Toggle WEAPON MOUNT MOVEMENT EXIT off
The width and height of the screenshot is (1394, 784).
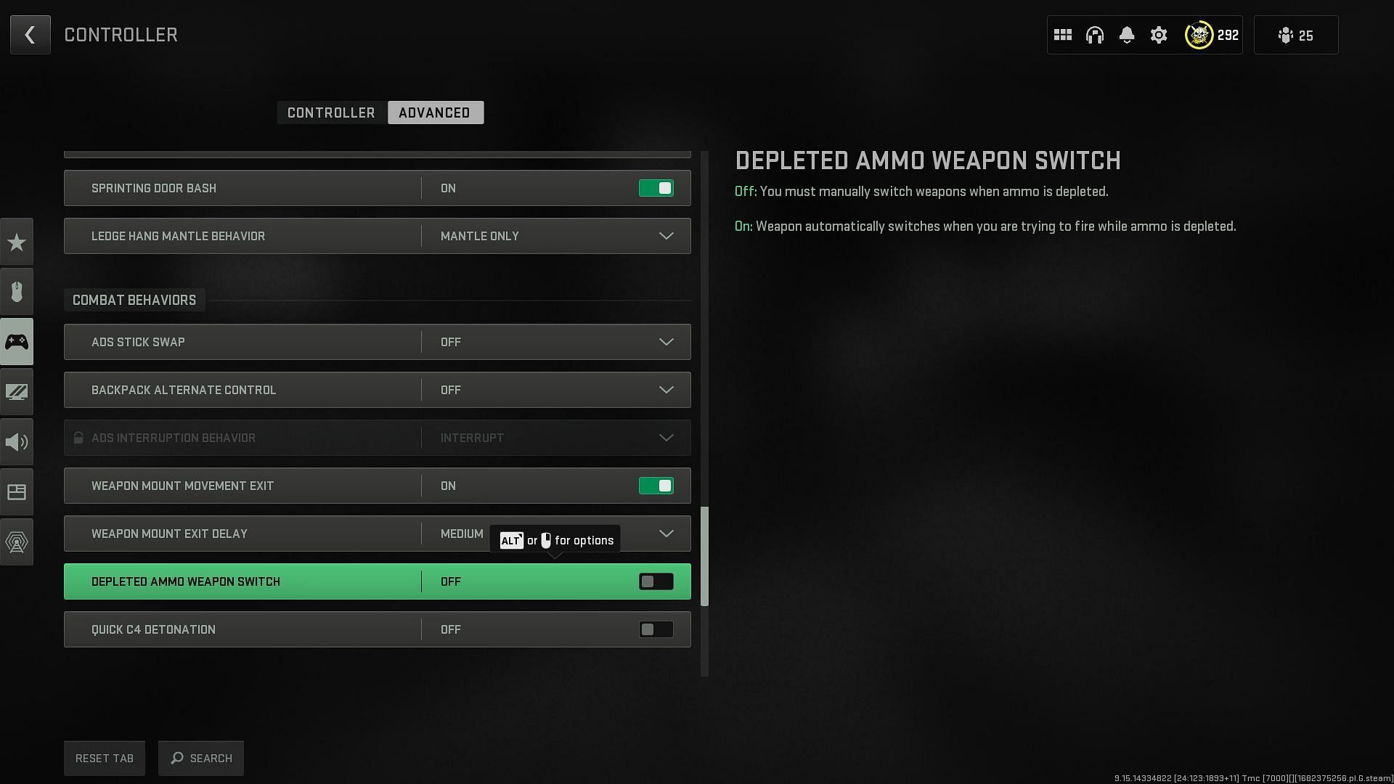point(657,486)
